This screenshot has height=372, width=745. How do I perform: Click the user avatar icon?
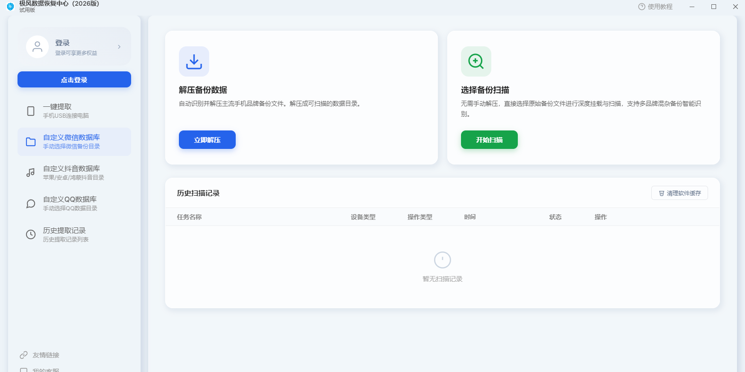pyautogui.click(x=37, y=47)
